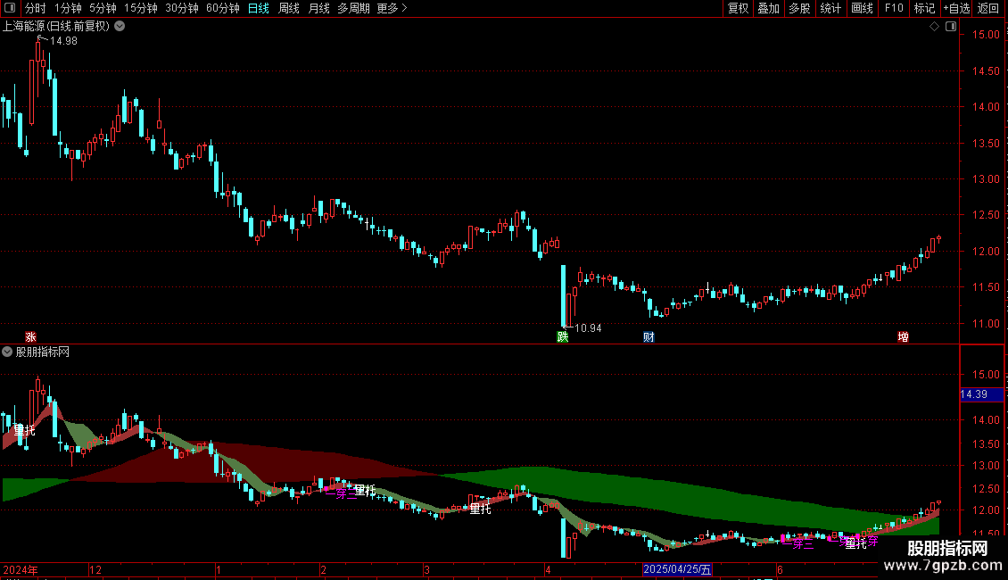Click the 14.98 high price label

63,41
